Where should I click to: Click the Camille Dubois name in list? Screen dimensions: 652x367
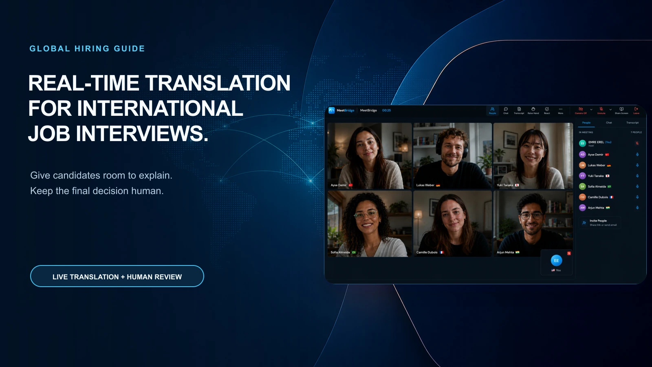(x=598, y=197)
